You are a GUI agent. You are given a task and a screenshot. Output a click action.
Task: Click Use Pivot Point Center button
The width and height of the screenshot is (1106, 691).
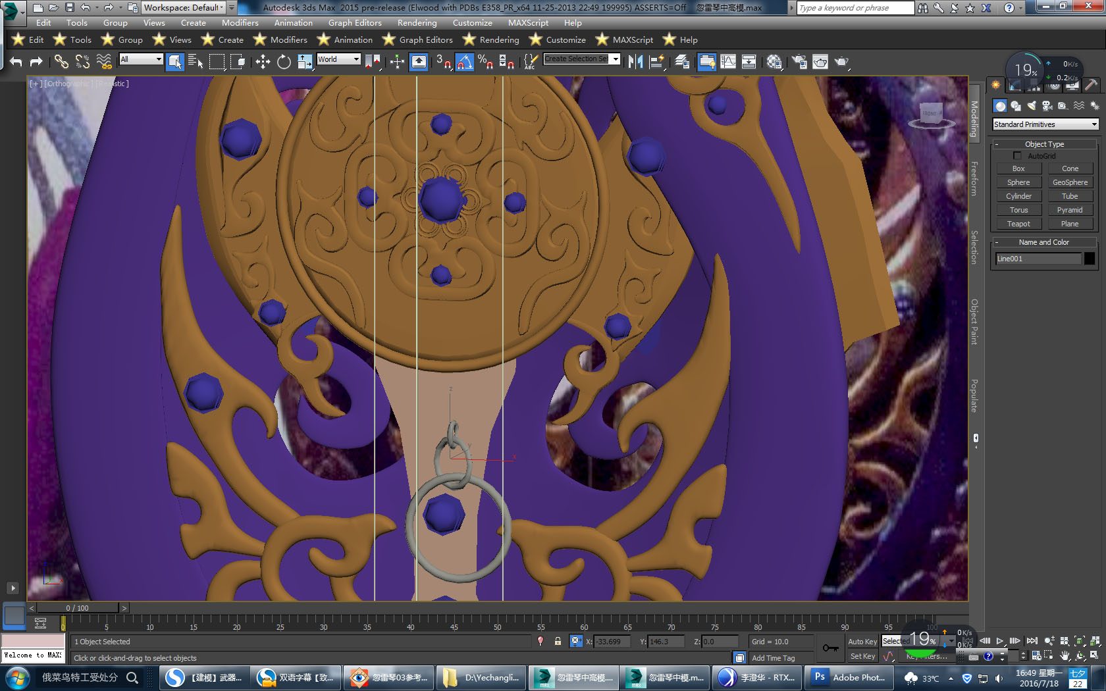click(373, 62)
